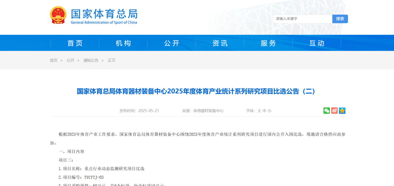Open the 公开 navigation menu
The height and width of the screenshot is (186, 394).
tap(172, 43)
